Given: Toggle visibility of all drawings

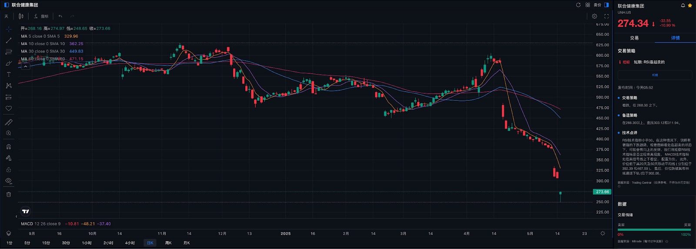Looking at the screenshot, I should 8,181.
